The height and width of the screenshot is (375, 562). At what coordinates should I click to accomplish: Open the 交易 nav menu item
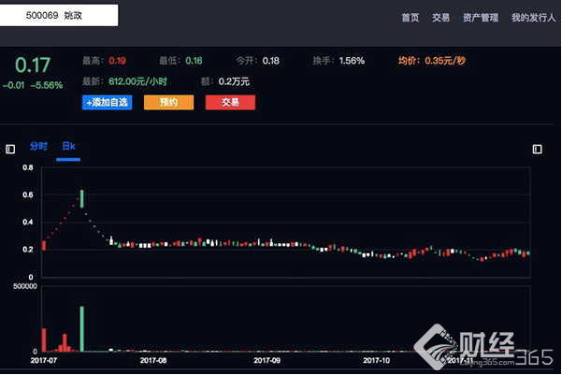pyautogui.click(x=440, y=18)
